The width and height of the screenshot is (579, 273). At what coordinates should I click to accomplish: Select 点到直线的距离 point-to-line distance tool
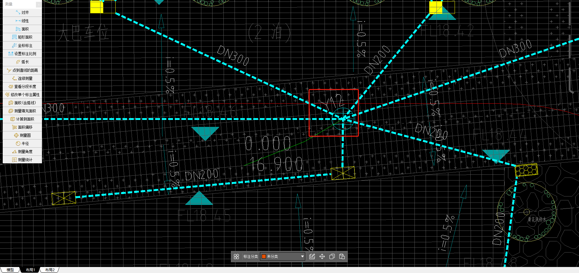click(x=22, y=70)
